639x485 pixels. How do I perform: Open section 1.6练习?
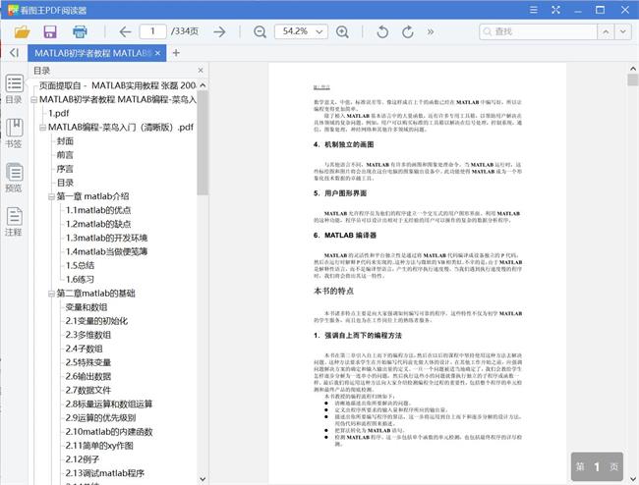(80, 279)
